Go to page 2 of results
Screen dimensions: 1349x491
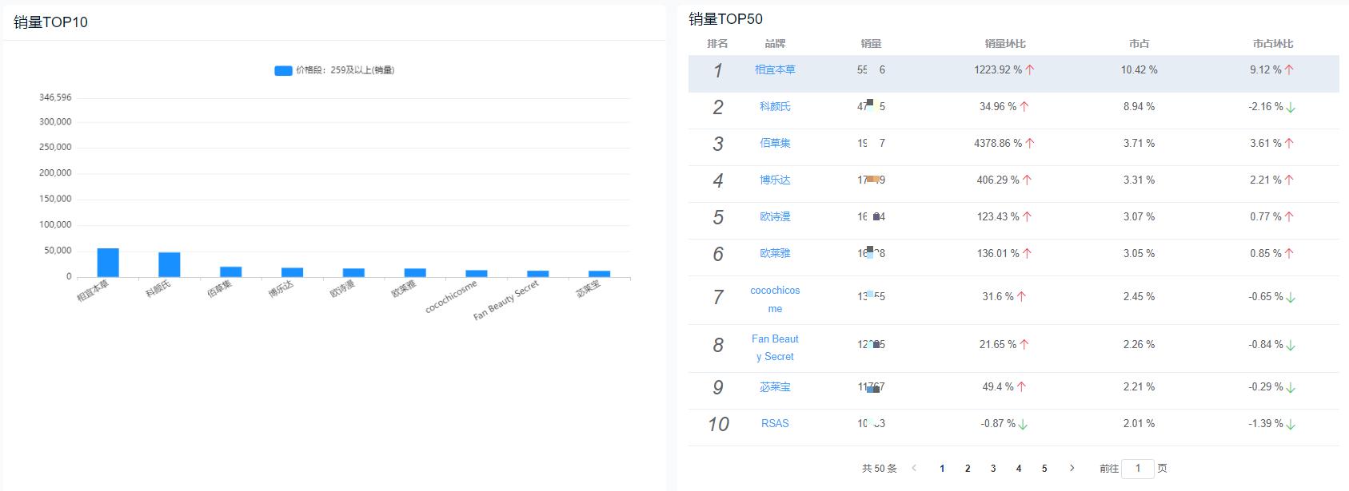pyautogui.click(x=968, y=469)
